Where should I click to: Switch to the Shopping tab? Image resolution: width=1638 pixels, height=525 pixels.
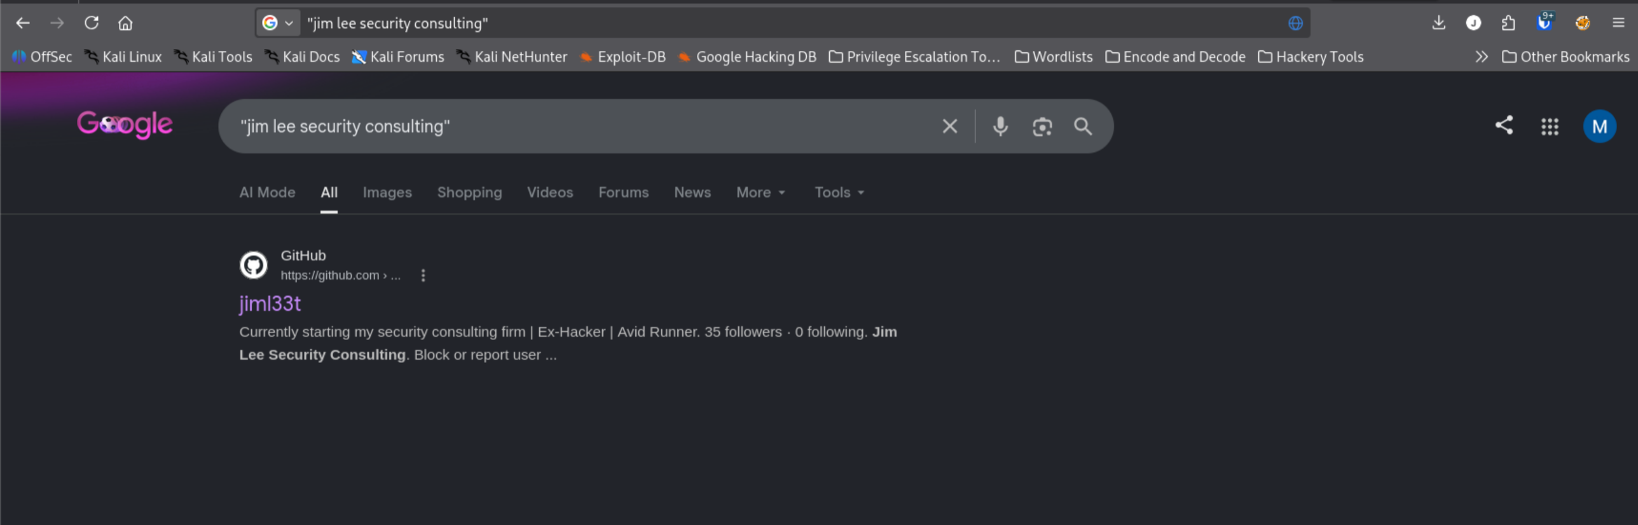pyautogui.click(x=469, y=193)
